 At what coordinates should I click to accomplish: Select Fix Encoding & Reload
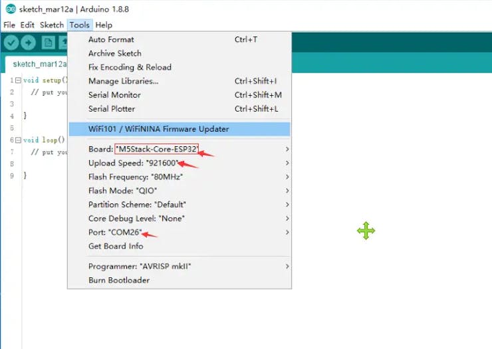click(x=180, y=67)
